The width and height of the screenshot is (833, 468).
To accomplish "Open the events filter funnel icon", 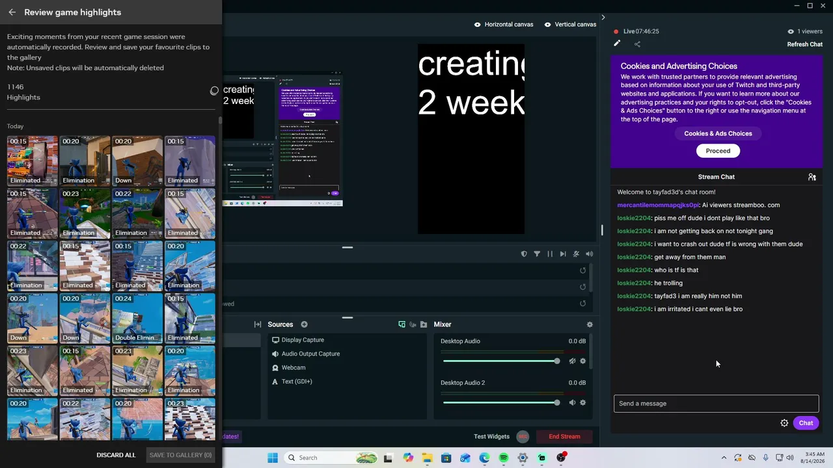I will tap(537, 254).
